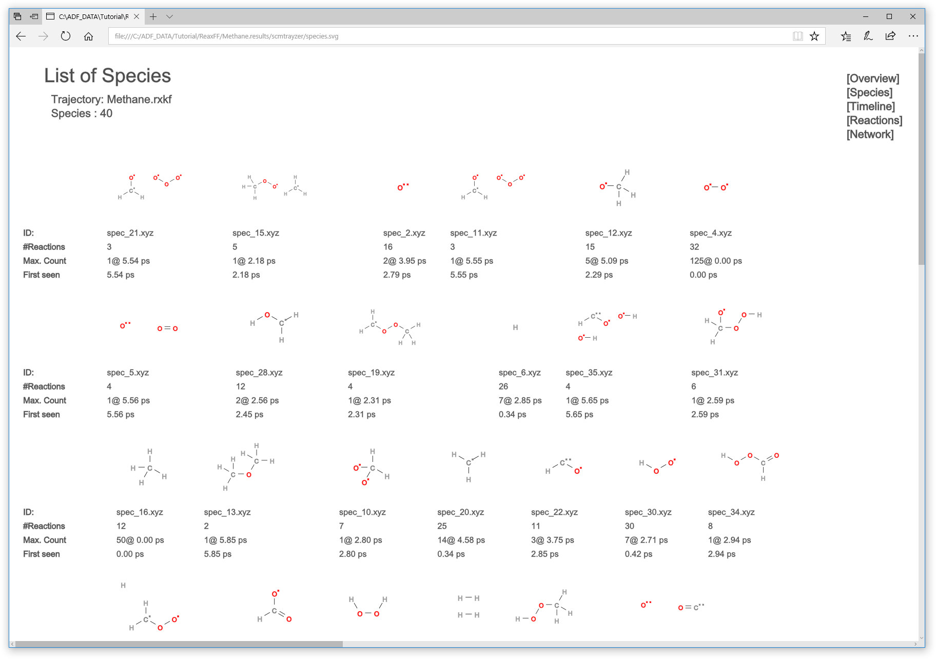Click '50@ 0.00 ps' max count value
Screen dimensions: 936x659
click(x=140, y=540)
